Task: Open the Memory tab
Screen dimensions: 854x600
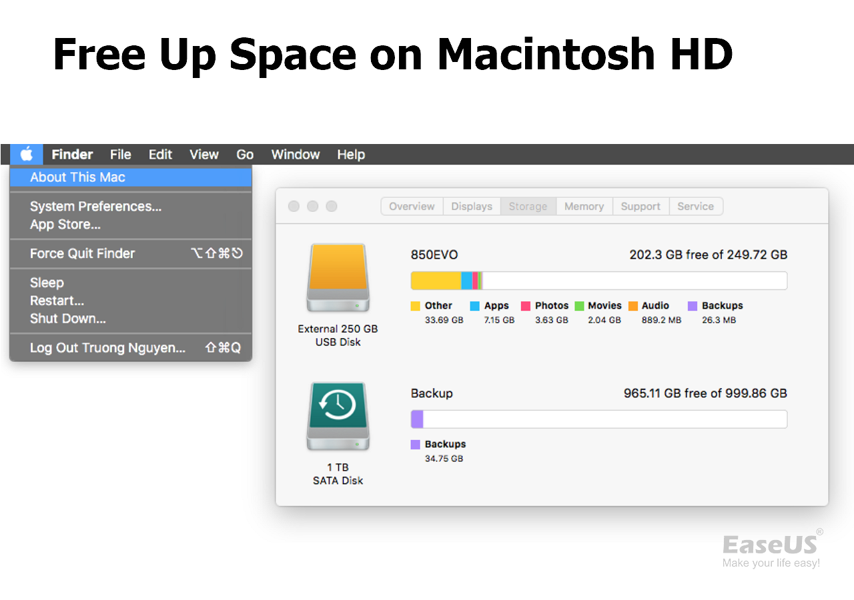Action: (584, 207)
